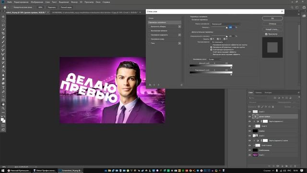The image size is (307, 173).
Task: Select the Rectangle shape tool
Action: click(x=3, y=100)
